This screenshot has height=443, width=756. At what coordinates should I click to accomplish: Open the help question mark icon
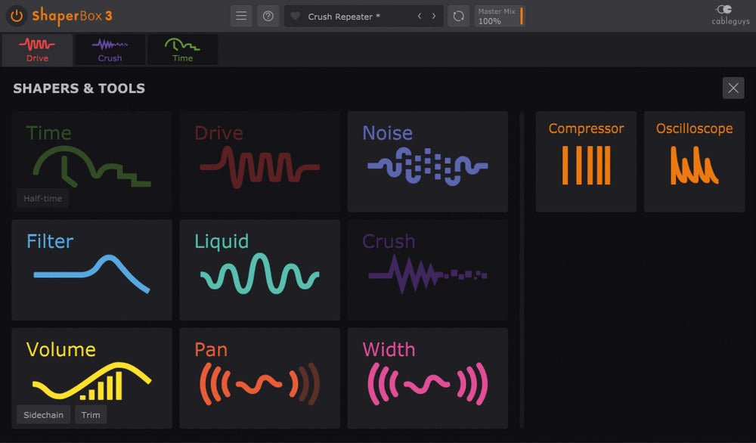point(268,16)
